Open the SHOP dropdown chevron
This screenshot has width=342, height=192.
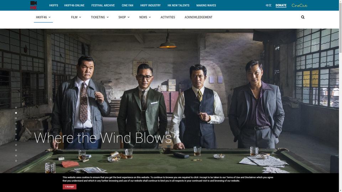pos(129,17)
